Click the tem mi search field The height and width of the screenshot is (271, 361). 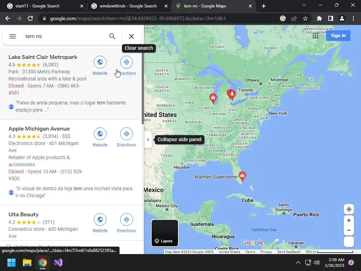(x=65, y=36)
